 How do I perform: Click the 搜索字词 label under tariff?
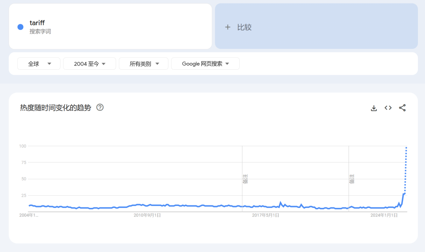tap(40, 32)
